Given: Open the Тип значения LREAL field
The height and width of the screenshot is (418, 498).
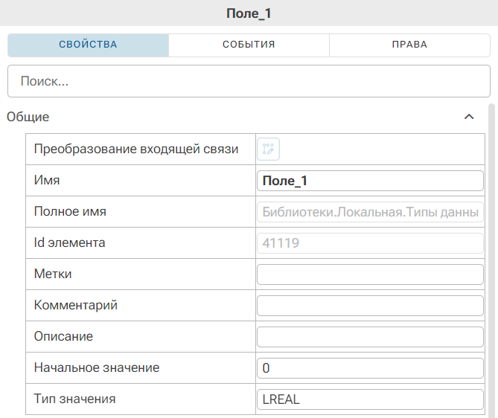Looking at the screenshot, I should [370, 399].
